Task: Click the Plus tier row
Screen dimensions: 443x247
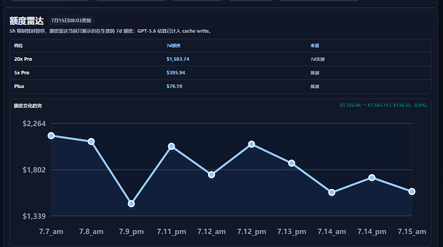Action: 220,86
